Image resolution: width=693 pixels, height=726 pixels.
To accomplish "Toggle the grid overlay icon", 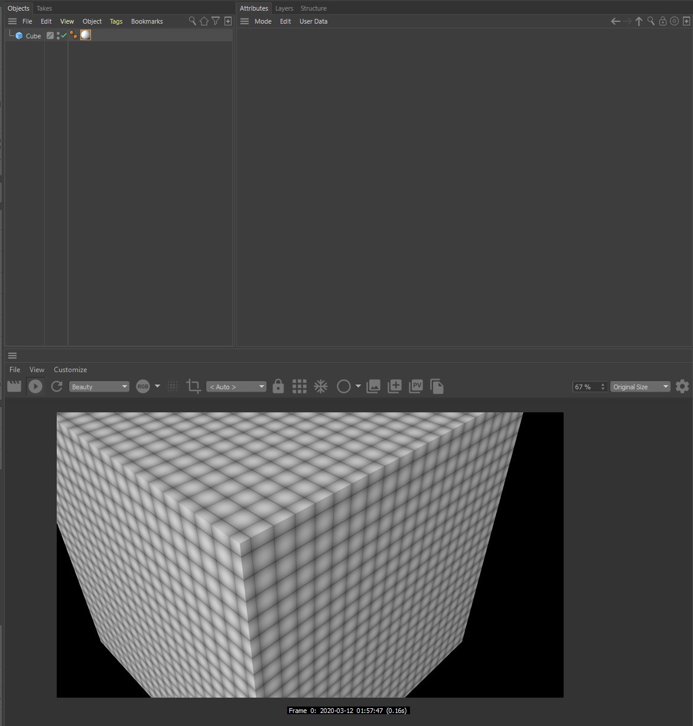I will [x=300, y=386].
